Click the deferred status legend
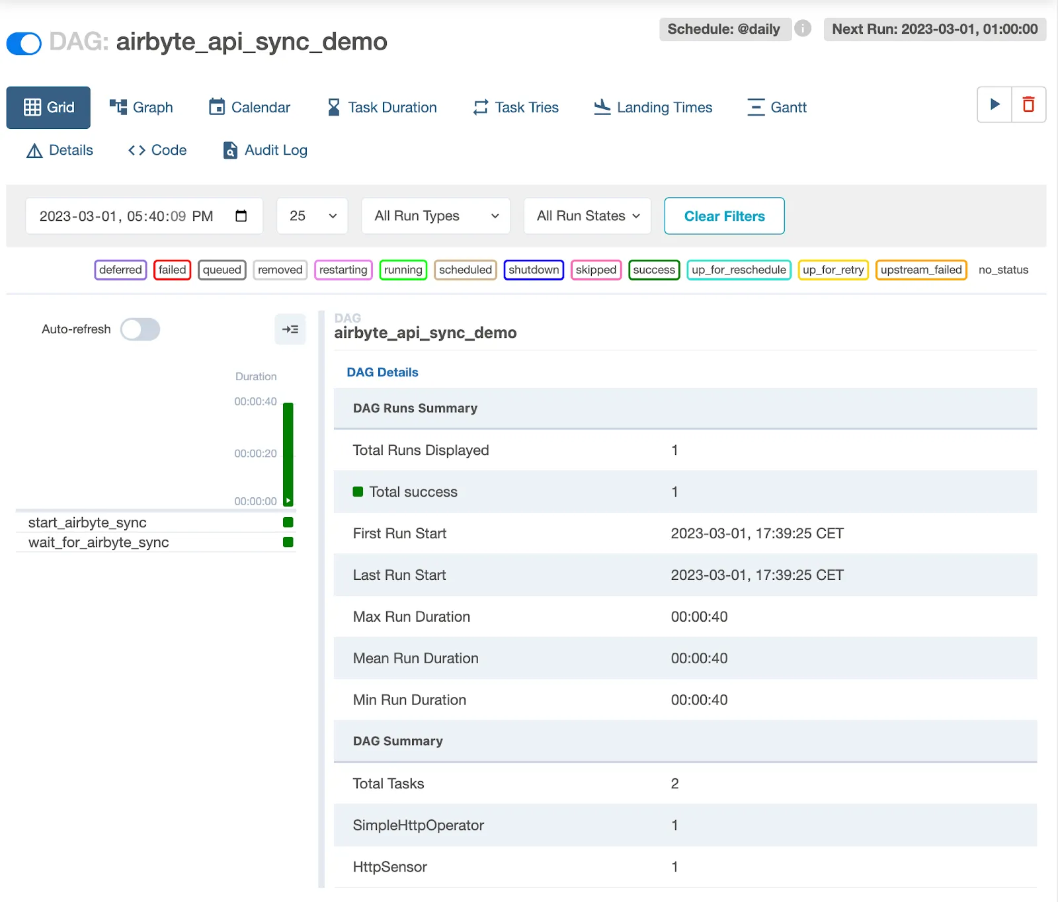This screenshot has height=902, width=1058. tap(120, 270)
